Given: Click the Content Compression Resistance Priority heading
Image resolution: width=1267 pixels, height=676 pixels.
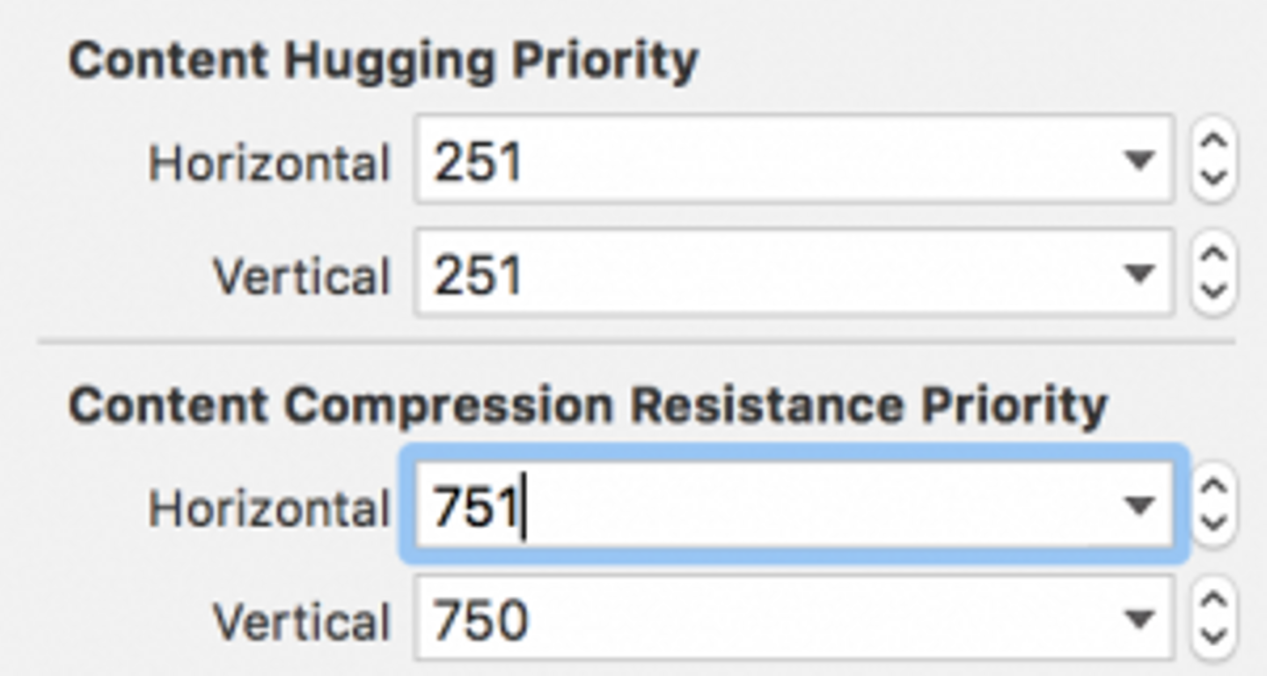Looking at the screenshot, I should 587,407.
